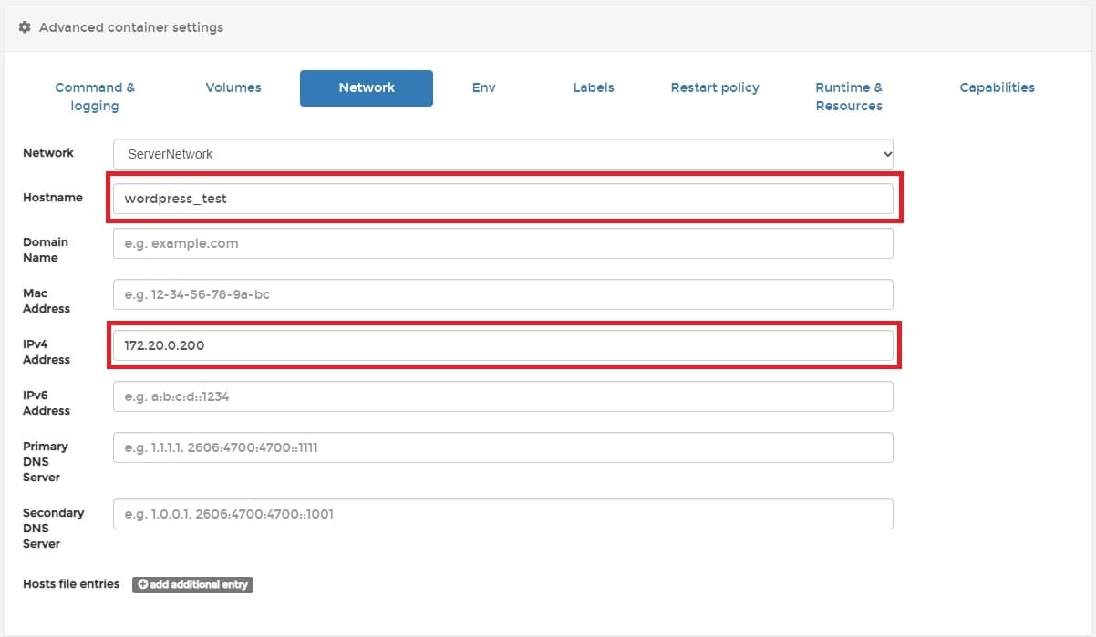Go to the Env tab

pos(483,87)
